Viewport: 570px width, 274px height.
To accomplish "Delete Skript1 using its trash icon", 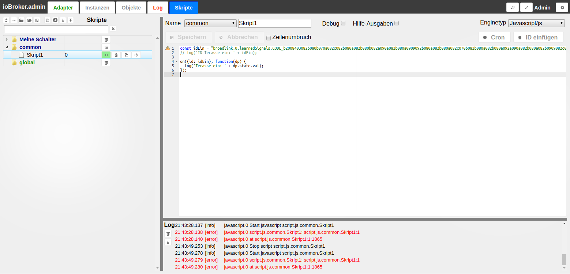I will (116, 55).
